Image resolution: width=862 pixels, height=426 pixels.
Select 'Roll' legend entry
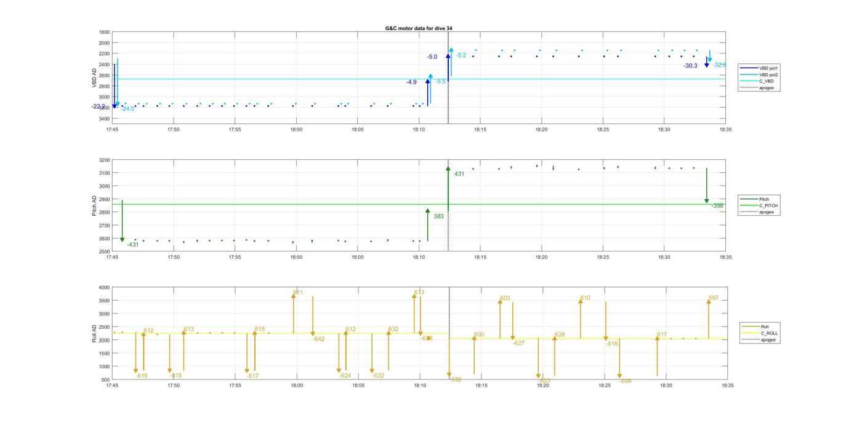[x=765, y=326]
